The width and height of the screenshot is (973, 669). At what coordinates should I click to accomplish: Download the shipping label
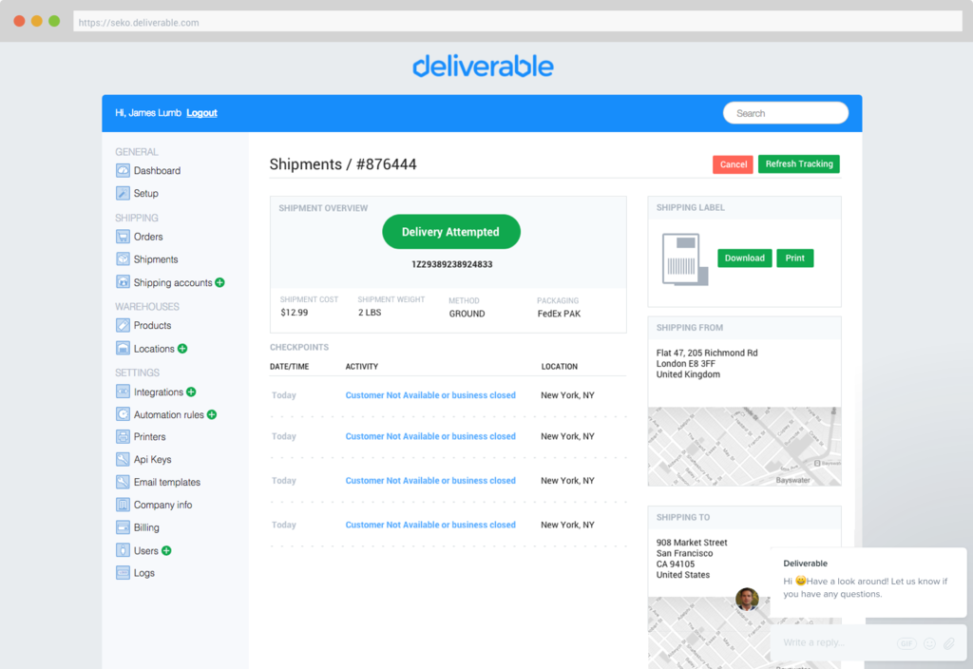click(745, 258)
